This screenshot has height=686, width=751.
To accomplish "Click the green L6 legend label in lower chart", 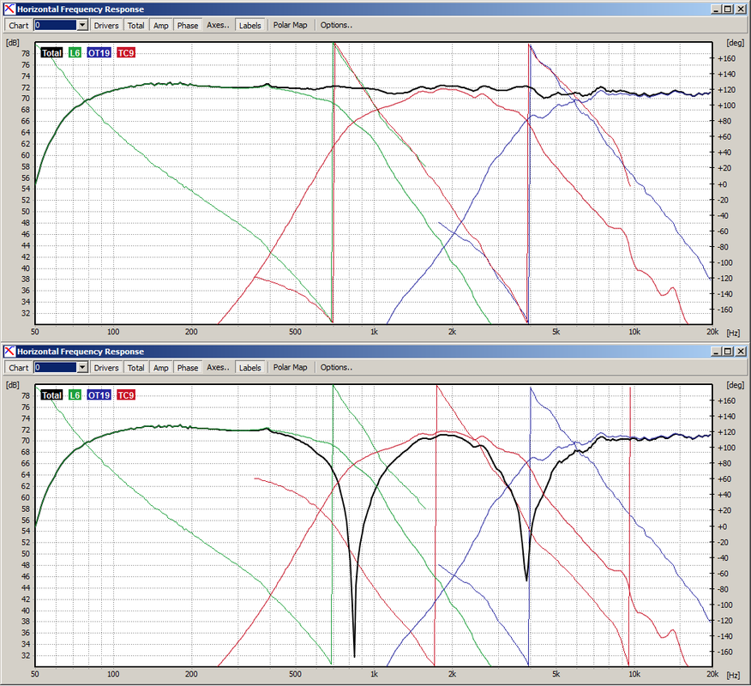I will pyautogui.click(x=75, y=394).
